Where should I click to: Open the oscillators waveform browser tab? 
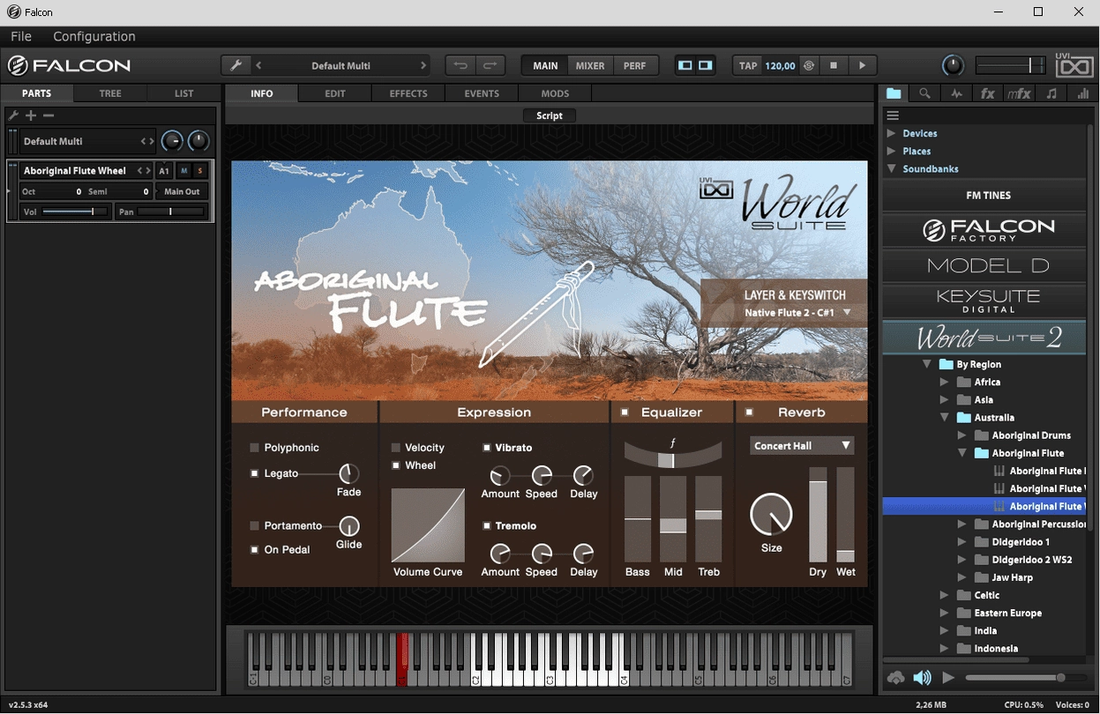click(x=957, y=93)
